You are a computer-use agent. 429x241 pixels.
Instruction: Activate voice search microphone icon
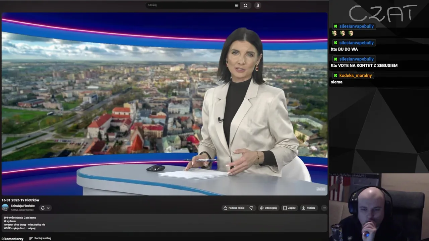[x=258, y=5]
